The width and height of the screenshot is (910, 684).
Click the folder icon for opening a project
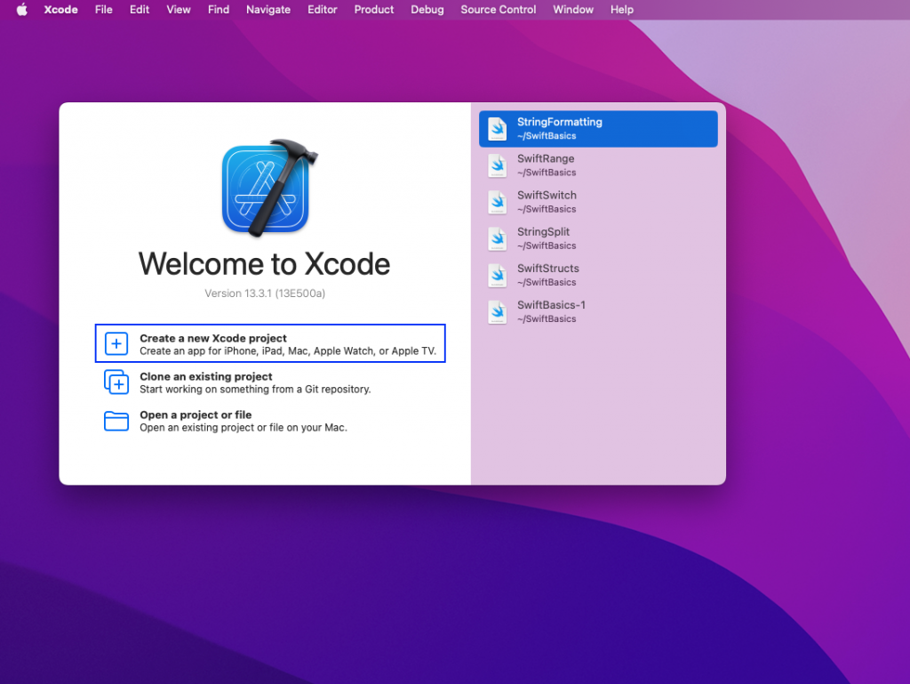[116, 421]
